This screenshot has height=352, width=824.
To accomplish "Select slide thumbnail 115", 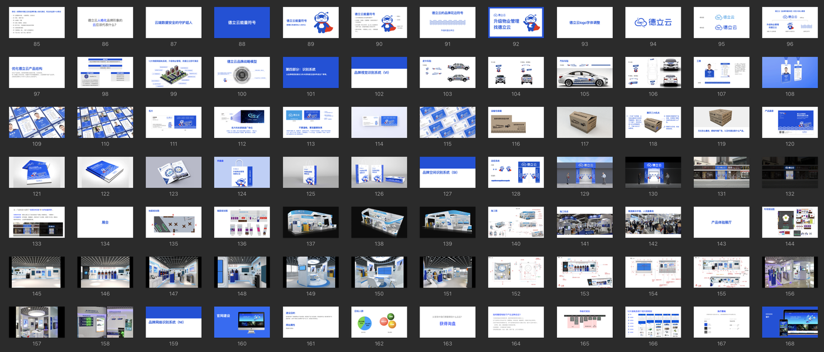I will 448,123.
